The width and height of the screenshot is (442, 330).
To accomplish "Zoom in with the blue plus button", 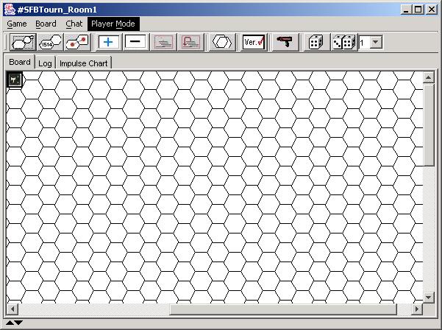I will pyautogui.click(x=109, y=43).
